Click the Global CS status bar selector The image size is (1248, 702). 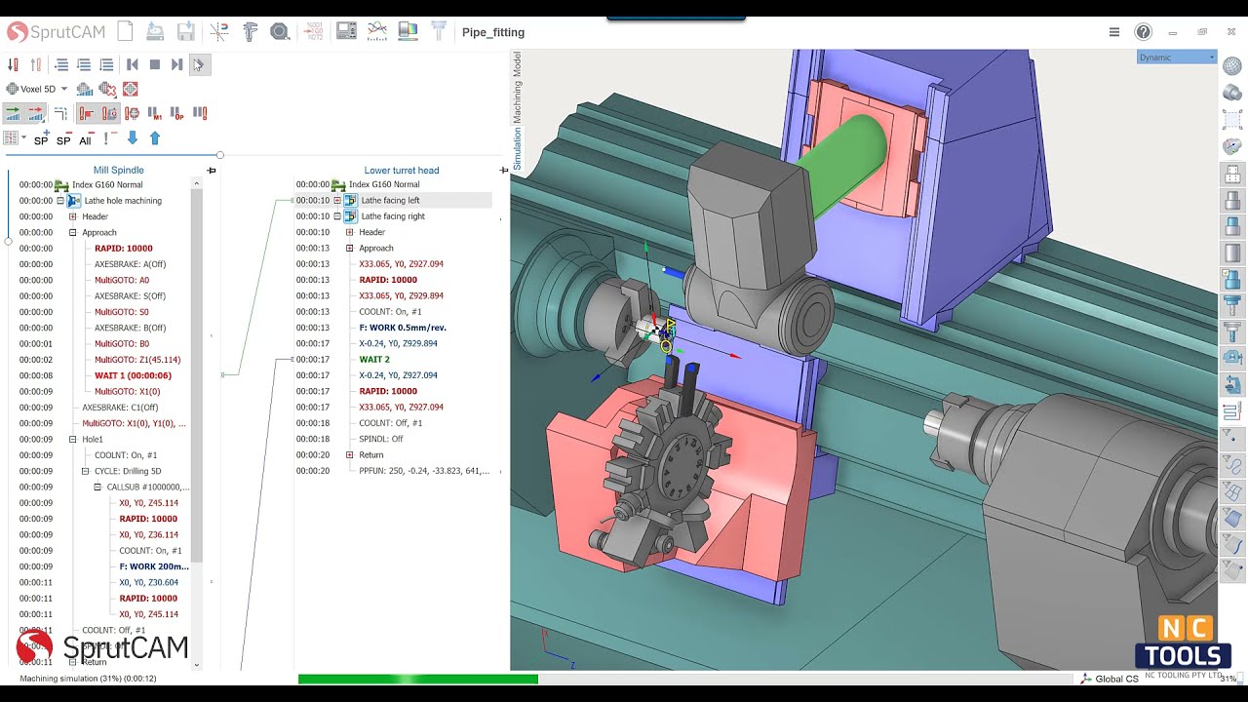(1110, 679)
